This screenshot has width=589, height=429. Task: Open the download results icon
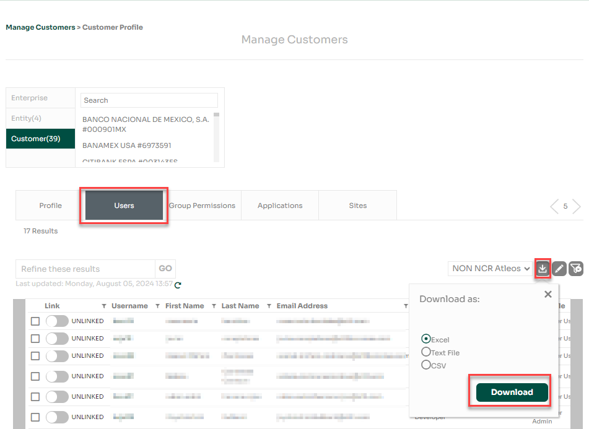(543, 269)
